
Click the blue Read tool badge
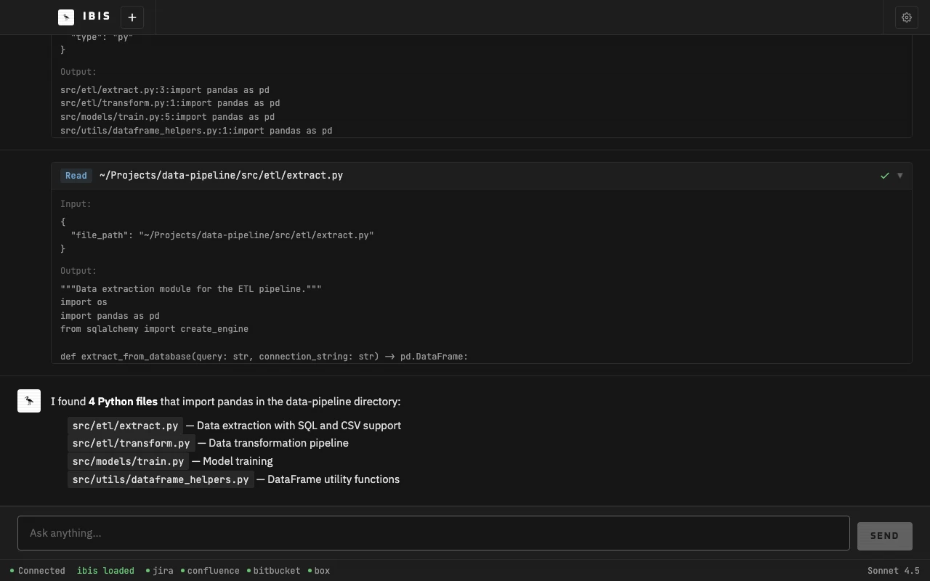coord(76,176)
